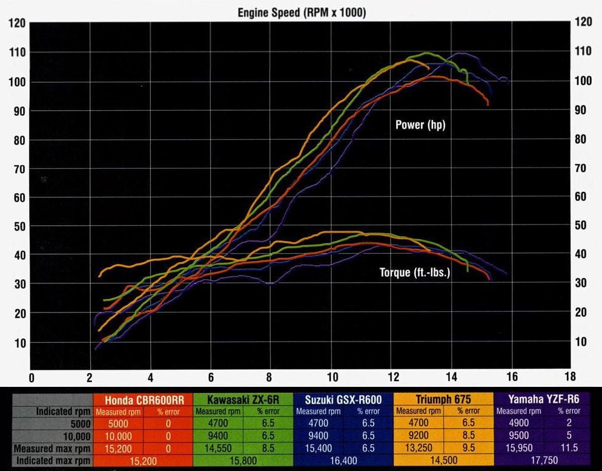Click the left y-axis label "40"
The width and height of the screenshot is (602, 471).
tap(20, 255)
